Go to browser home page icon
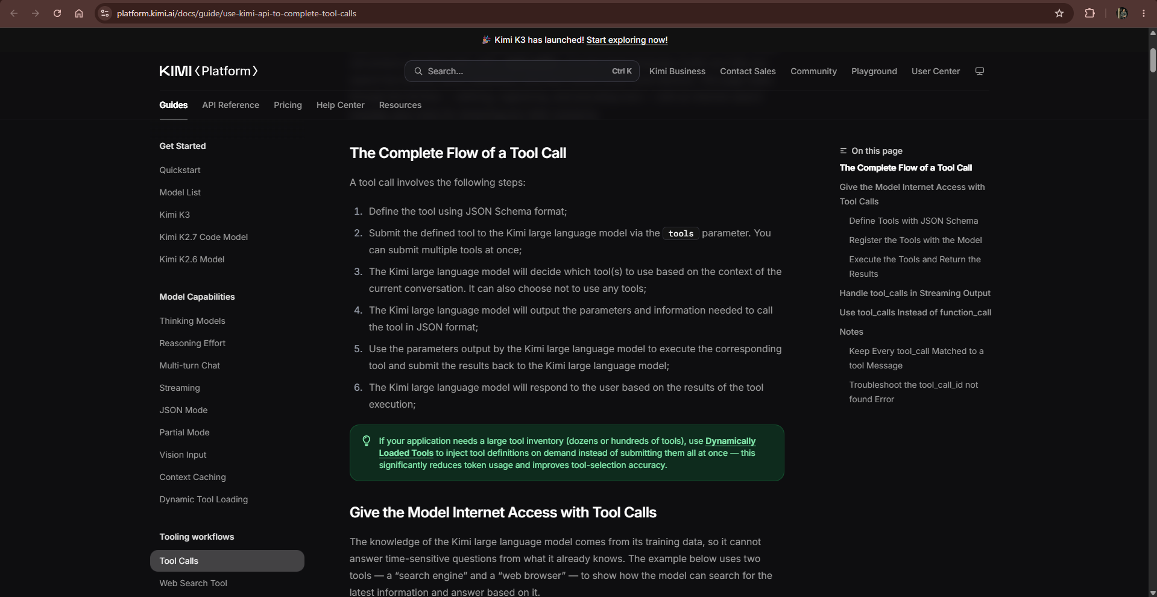 click(79, 13)
